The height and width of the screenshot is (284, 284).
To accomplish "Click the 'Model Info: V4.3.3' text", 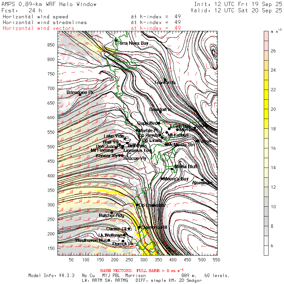I will pos(51,275).
